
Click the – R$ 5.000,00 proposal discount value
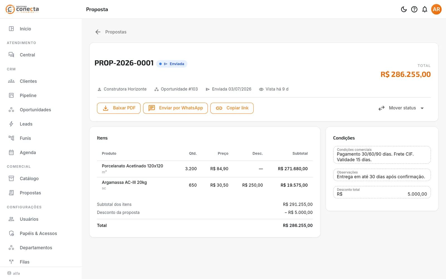point(299,213)
